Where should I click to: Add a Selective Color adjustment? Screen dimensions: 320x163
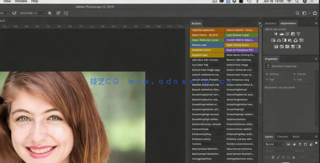(293, 47)
